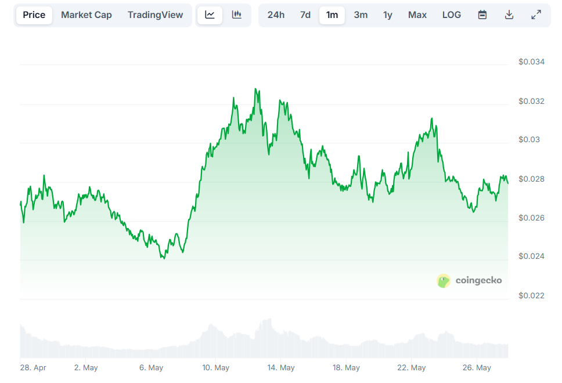The width and height of the screenshot is (562, 383).
Task: Click the $0.026 axis label
Action: point(531,218)
